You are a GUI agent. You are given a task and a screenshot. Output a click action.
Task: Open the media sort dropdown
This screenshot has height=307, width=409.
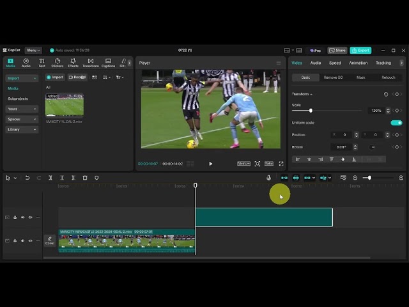(x=107, y=77)
